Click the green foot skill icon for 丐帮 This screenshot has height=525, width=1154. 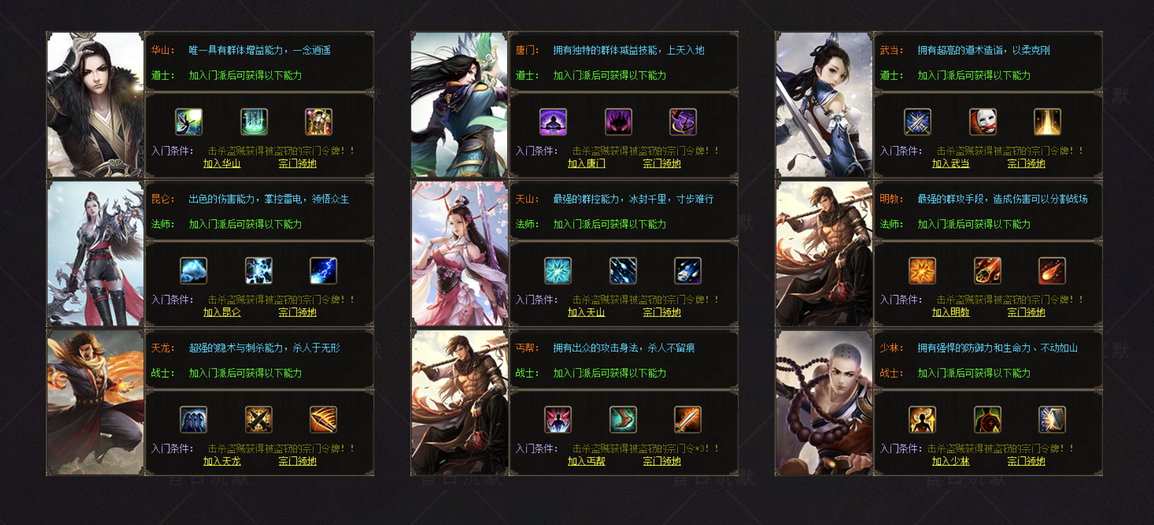tap(623, 419)
